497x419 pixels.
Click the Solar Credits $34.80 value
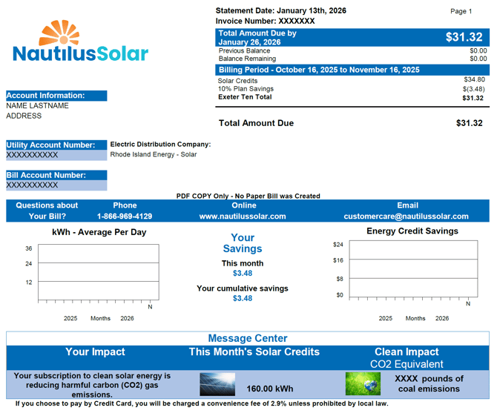(475, 79)
